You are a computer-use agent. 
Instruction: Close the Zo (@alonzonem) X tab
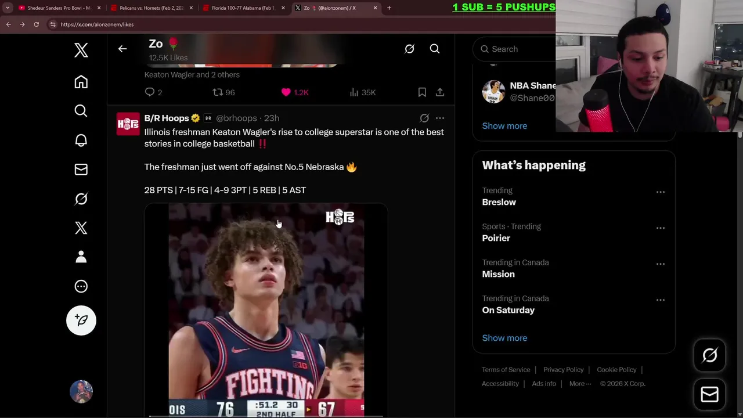pos(375,8)
